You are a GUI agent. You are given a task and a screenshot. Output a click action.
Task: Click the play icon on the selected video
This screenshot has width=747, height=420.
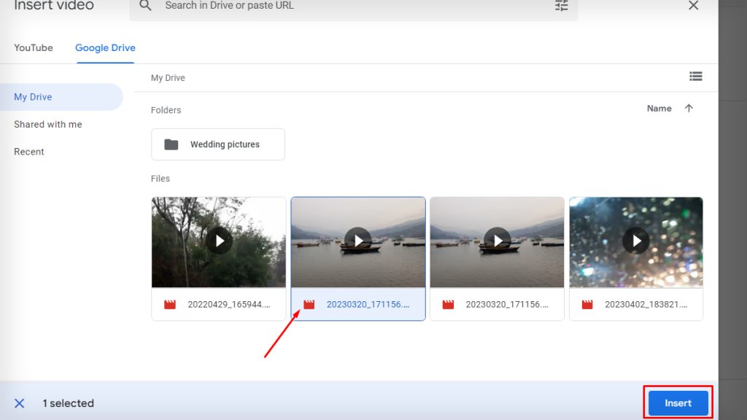point(357,241)
